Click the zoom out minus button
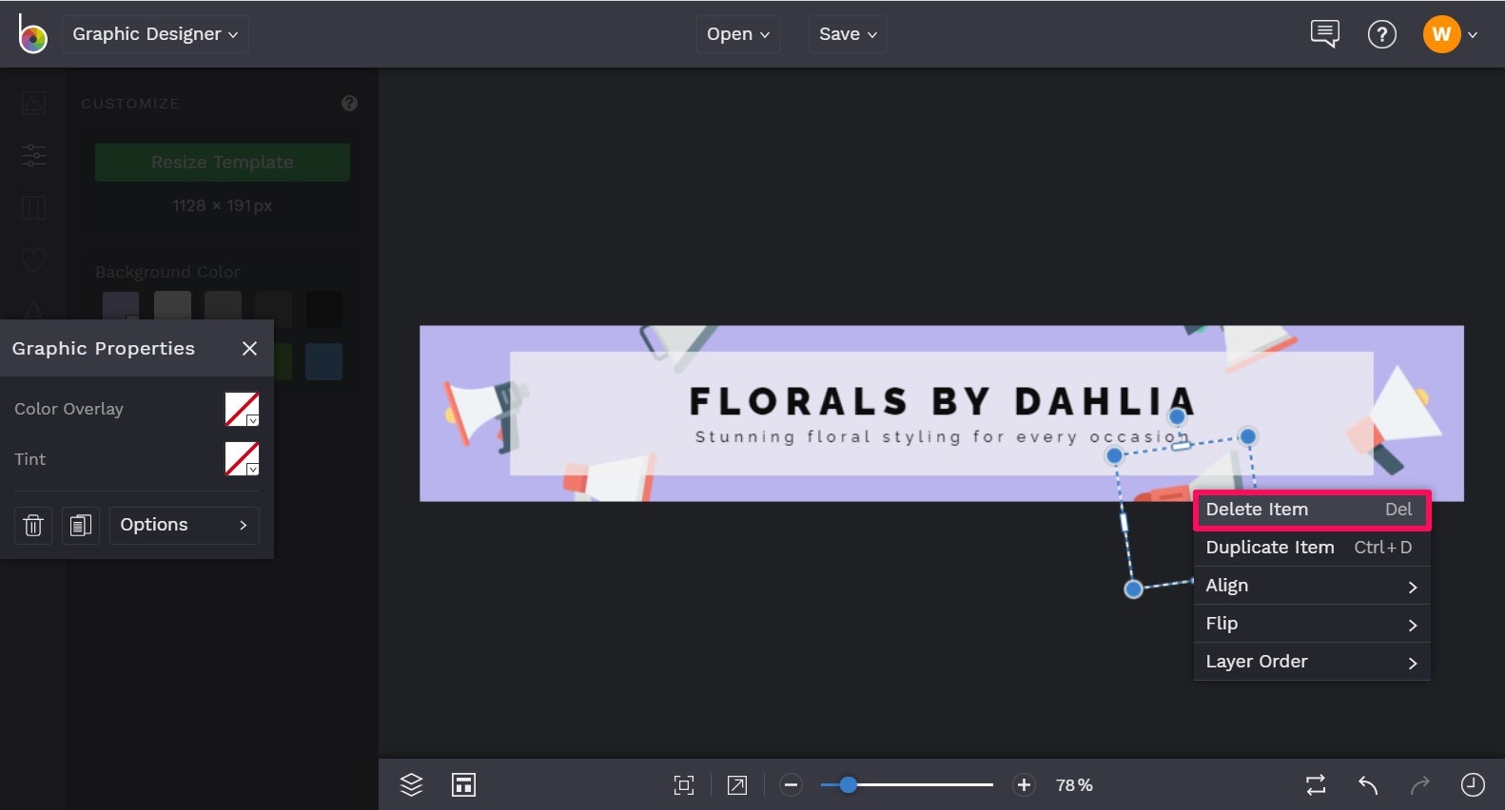 (x=791, y=784)
